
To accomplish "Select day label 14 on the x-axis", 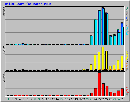I will pos(57,99).
